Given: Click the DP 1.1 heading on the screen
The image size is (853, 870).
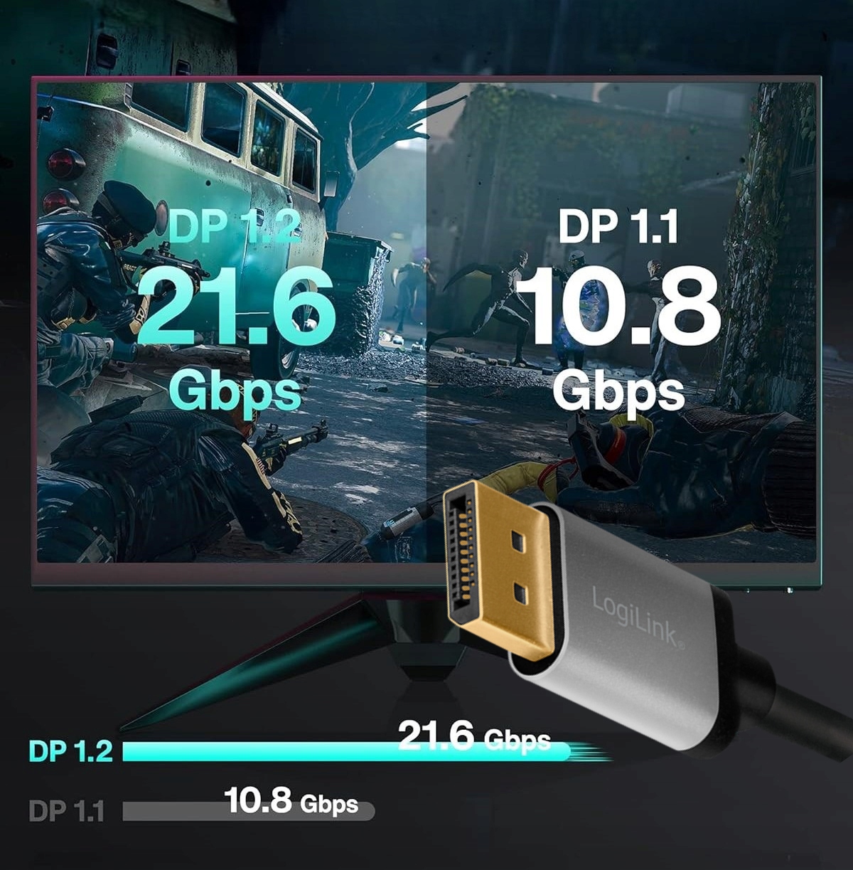Looking at the screenshot, I should coord(618,226).
